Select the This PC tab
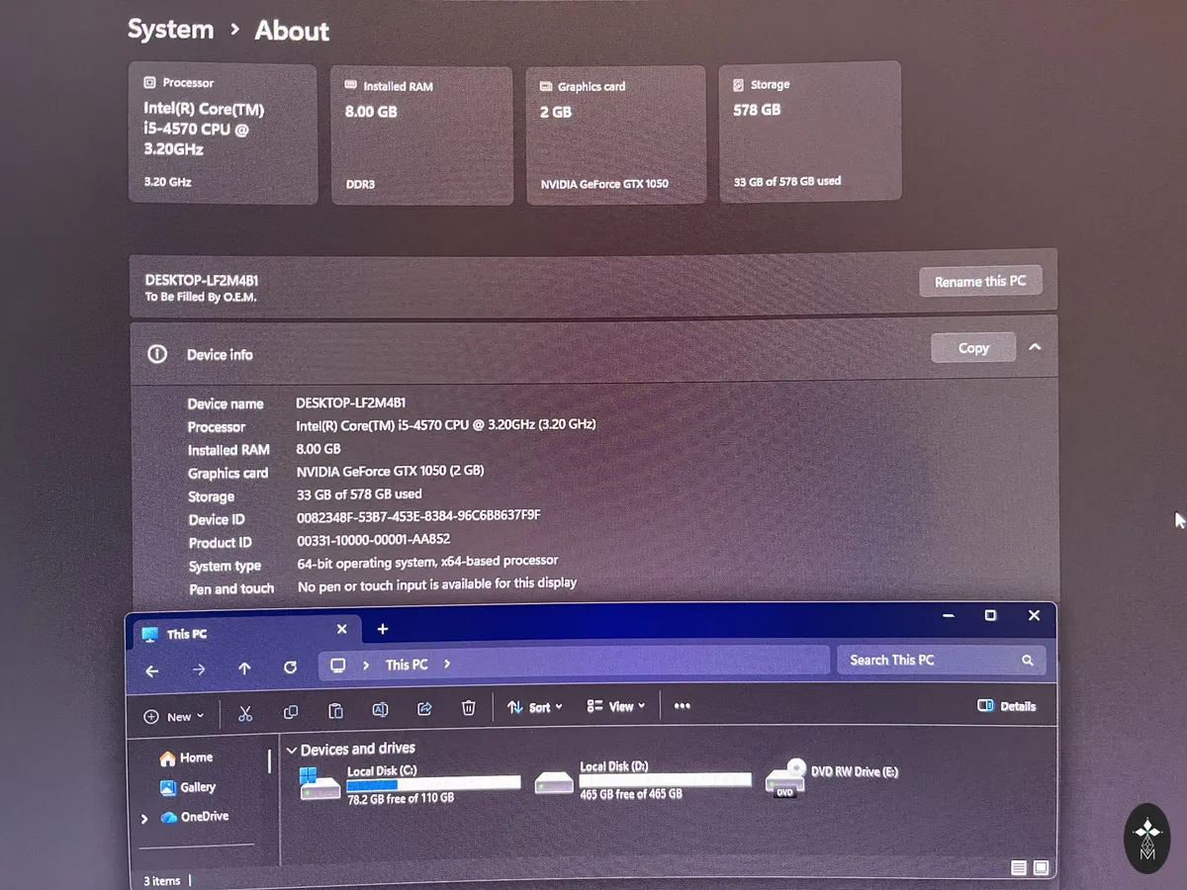Screen dimensions: 1187x890 coord(244,632)
